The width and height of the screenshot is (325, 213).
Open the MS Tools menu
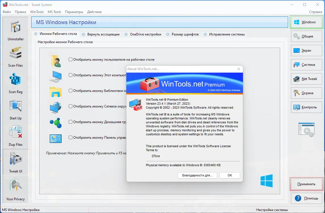pos(54,12)
